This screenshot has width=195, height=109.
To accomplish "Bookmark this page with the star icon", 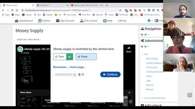I will pos(120,10).
